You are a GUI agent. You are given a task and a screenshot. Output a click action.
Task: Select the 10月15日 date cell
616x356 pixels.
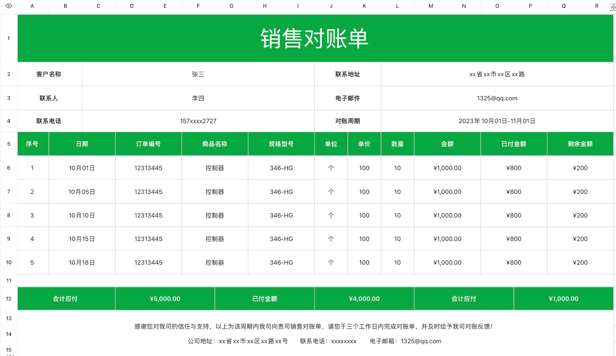click(82, 239)
